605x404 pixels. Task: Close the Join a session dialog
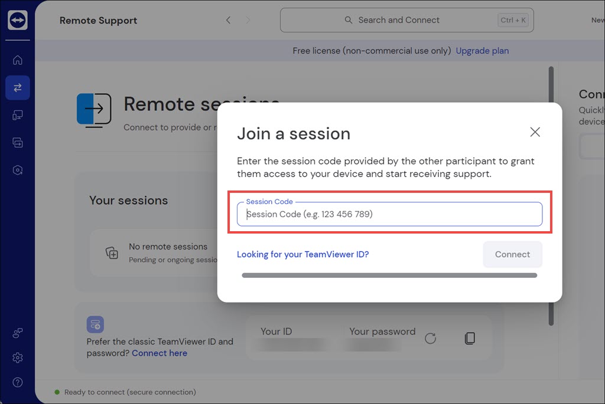click(x=535, y=132)
